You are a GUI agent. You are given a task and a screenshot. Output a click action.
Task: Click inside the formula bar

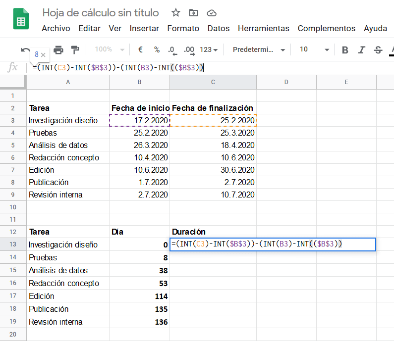(x=211, y=67)
